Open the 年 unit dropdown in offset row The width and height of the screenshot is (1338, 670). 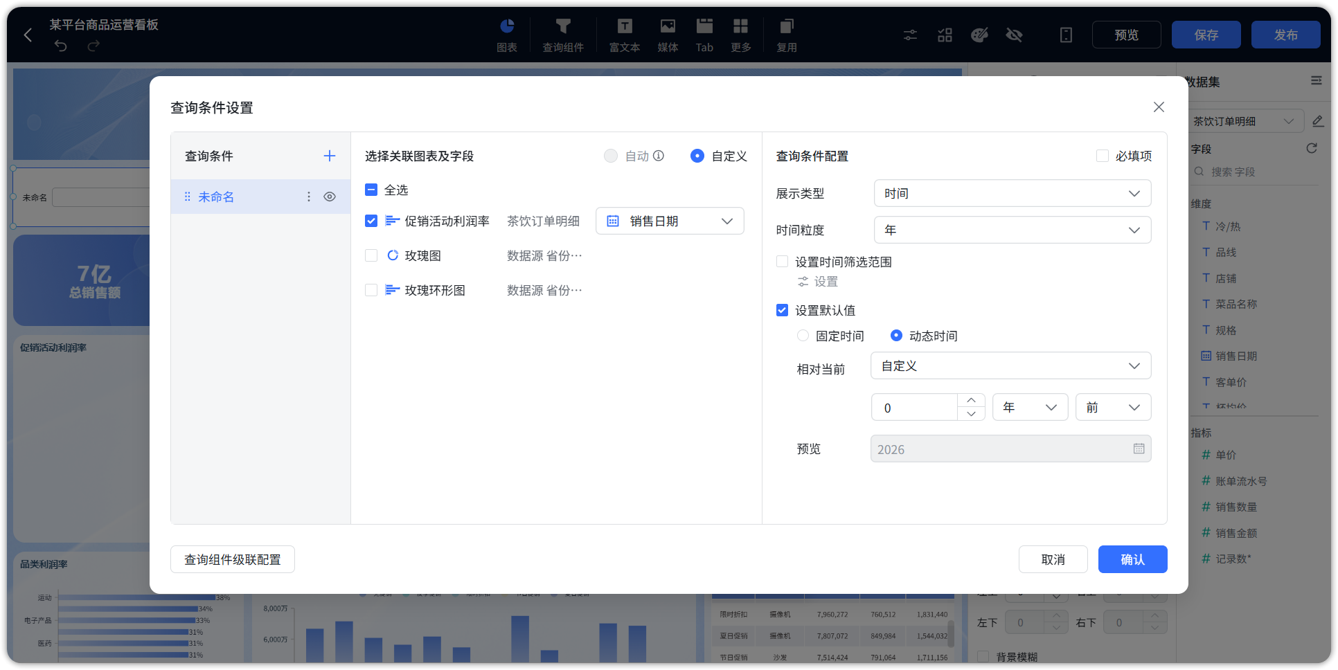click(1030, 408)
